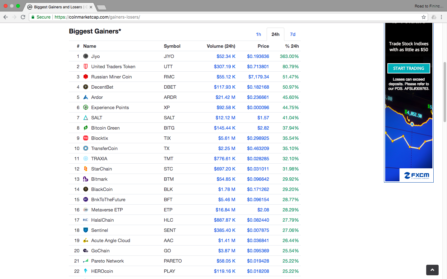Open the United Traders Token link

coord(113,67)
